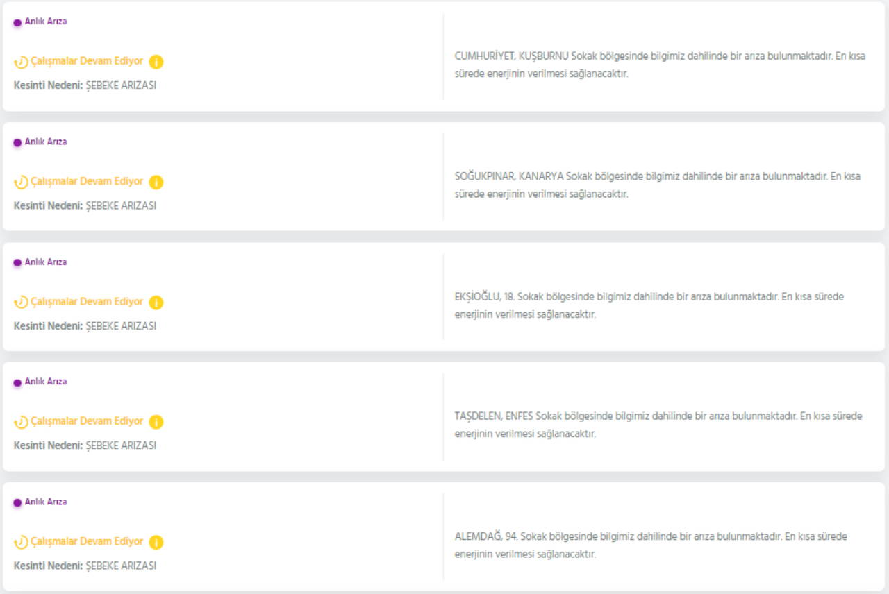Click 'Anlık Arıza' label in SOĞUKPINAR card

46,142
